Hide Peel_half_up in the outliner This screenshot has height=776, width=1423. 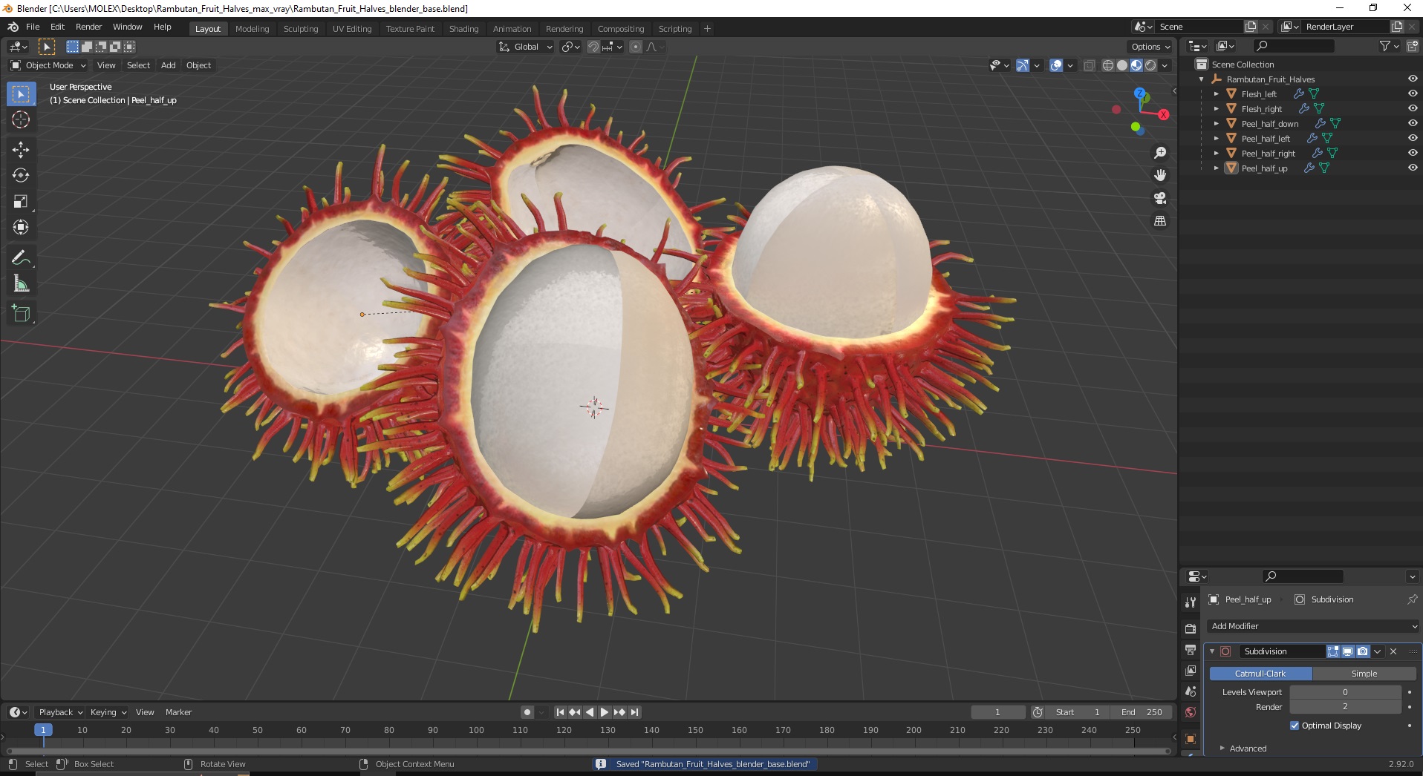1413,168
